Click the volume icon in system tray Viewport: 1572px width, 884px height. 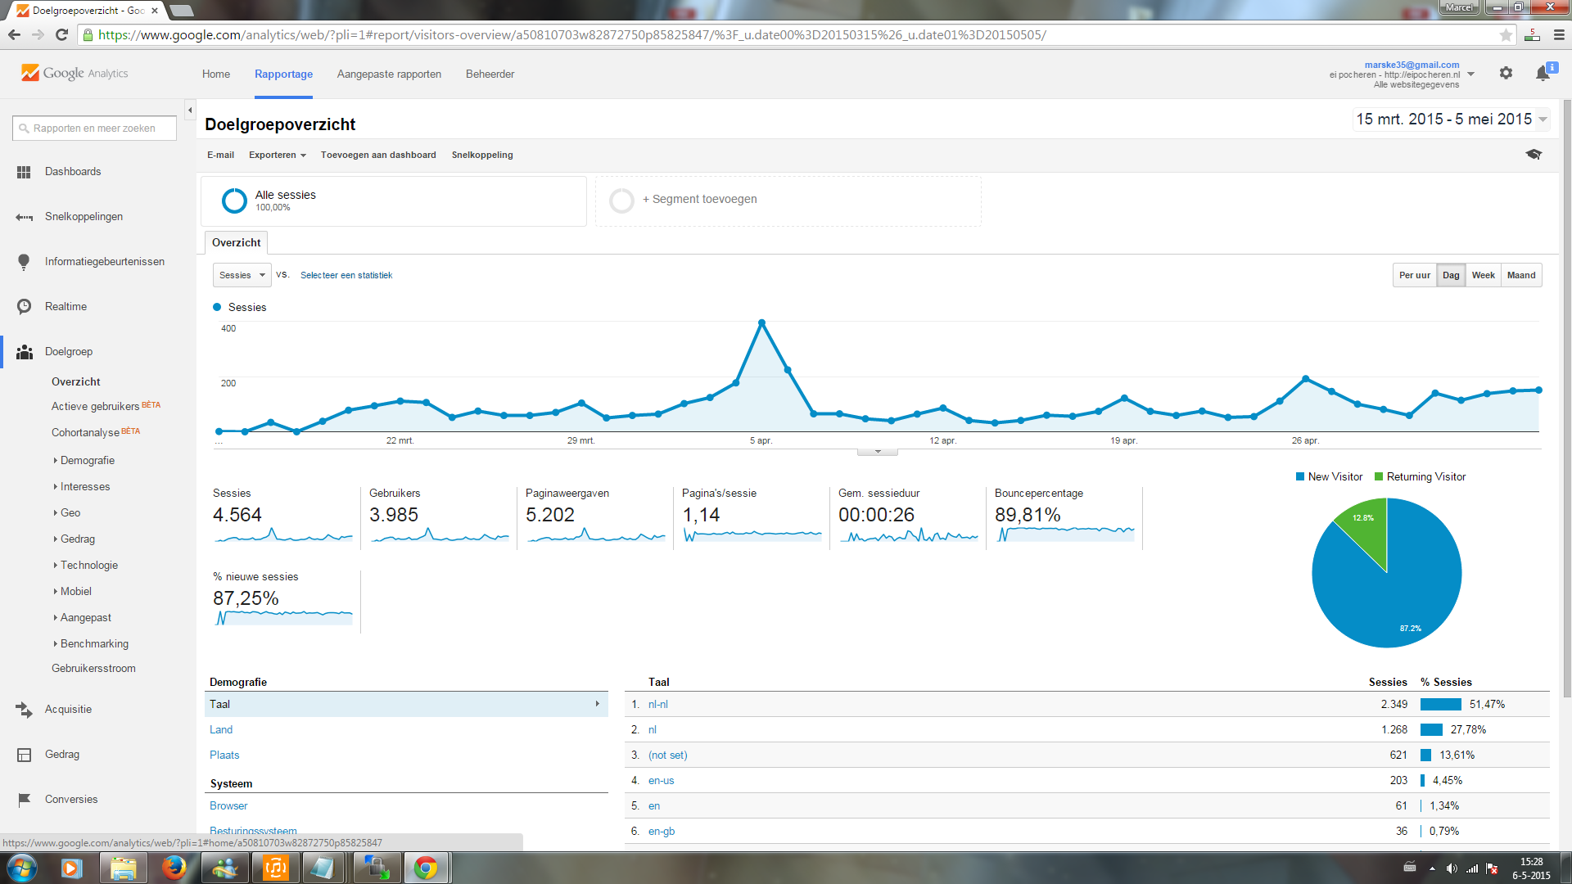1452,868
